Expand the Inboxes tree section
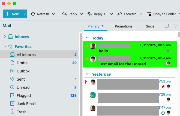This screenshot has width=180, height=116. click(x=5, y=37)
